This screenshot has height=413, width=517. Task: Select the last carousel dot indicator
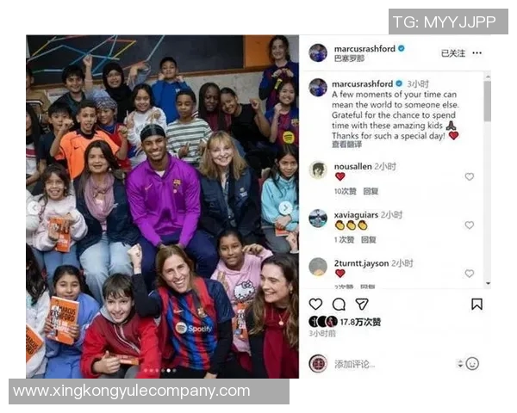(x=174, y=371)
